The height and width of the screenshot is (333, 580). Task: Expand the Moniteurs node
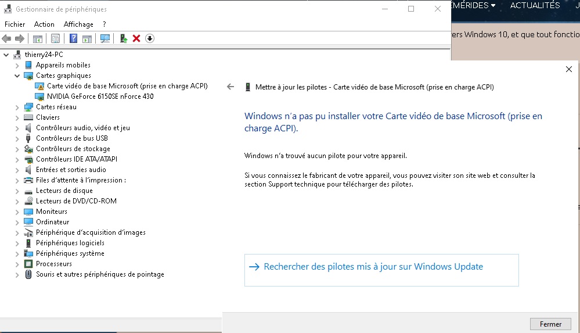[17, 212]
